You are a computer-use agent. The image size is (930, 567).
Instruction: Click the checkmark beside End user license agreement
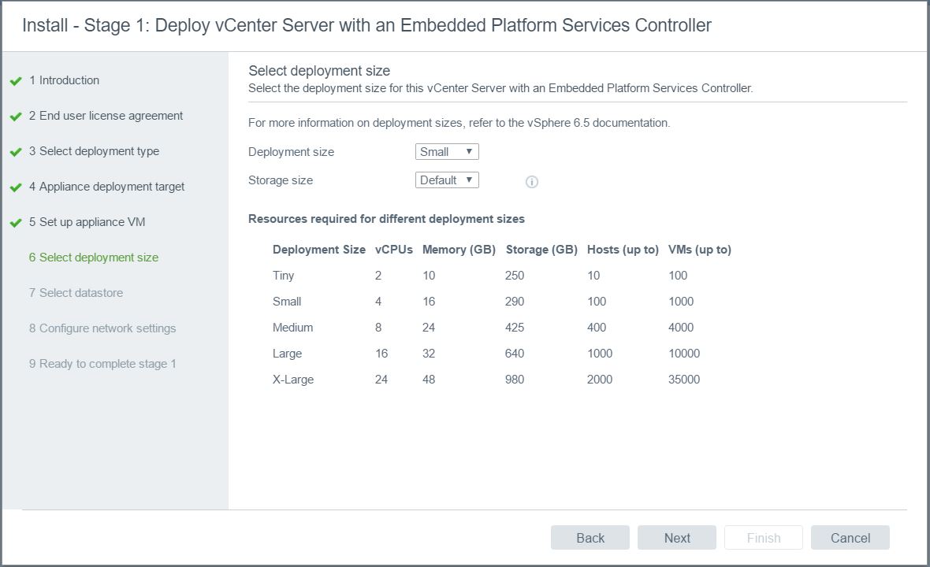tap(16, 117)
